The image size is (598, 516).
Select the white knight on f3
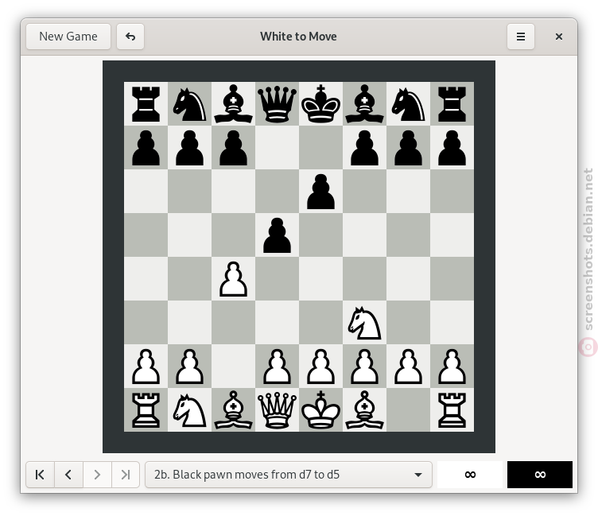(x=364, y=323)
